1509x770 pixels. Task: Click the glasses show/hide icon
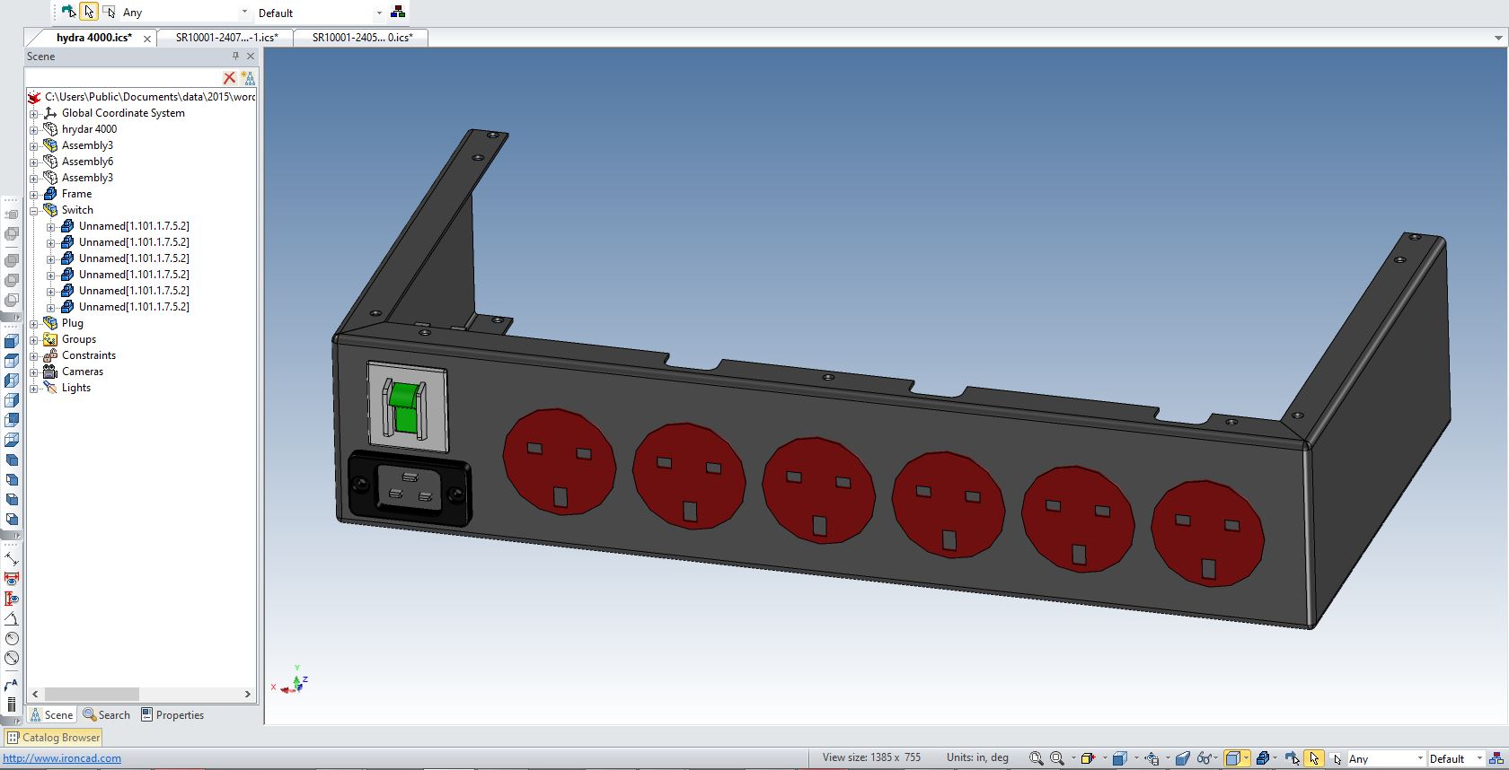point(1204,758)
